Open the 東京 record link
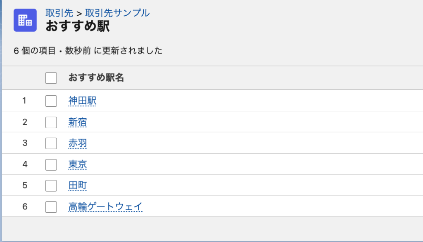The image size is (423, 242). coord(78,164)
